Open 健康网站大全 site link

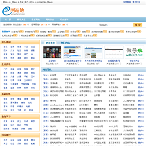click(x=56, y=88)
